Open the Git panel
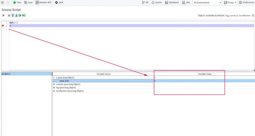The width and height of the screenshot is (255, 136). [x=145, y=3]
